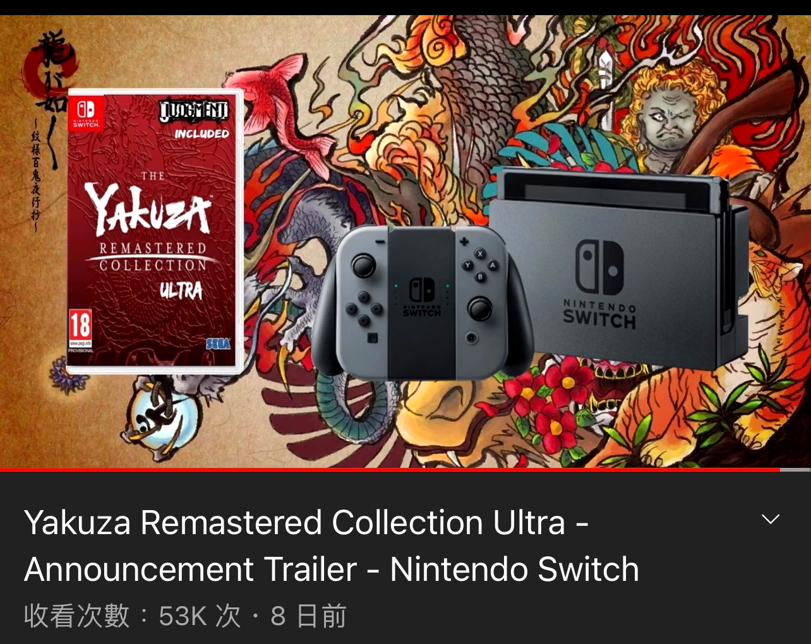The height and width of the screenshot is (644, 811).
Task: Click the grey unplayed end of progress bar
Action: coord(795,470)
